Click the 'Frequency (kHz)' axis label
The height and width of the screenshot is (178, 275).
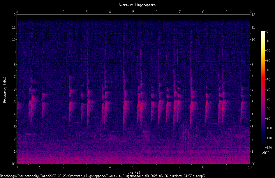(x=5, y=90)
